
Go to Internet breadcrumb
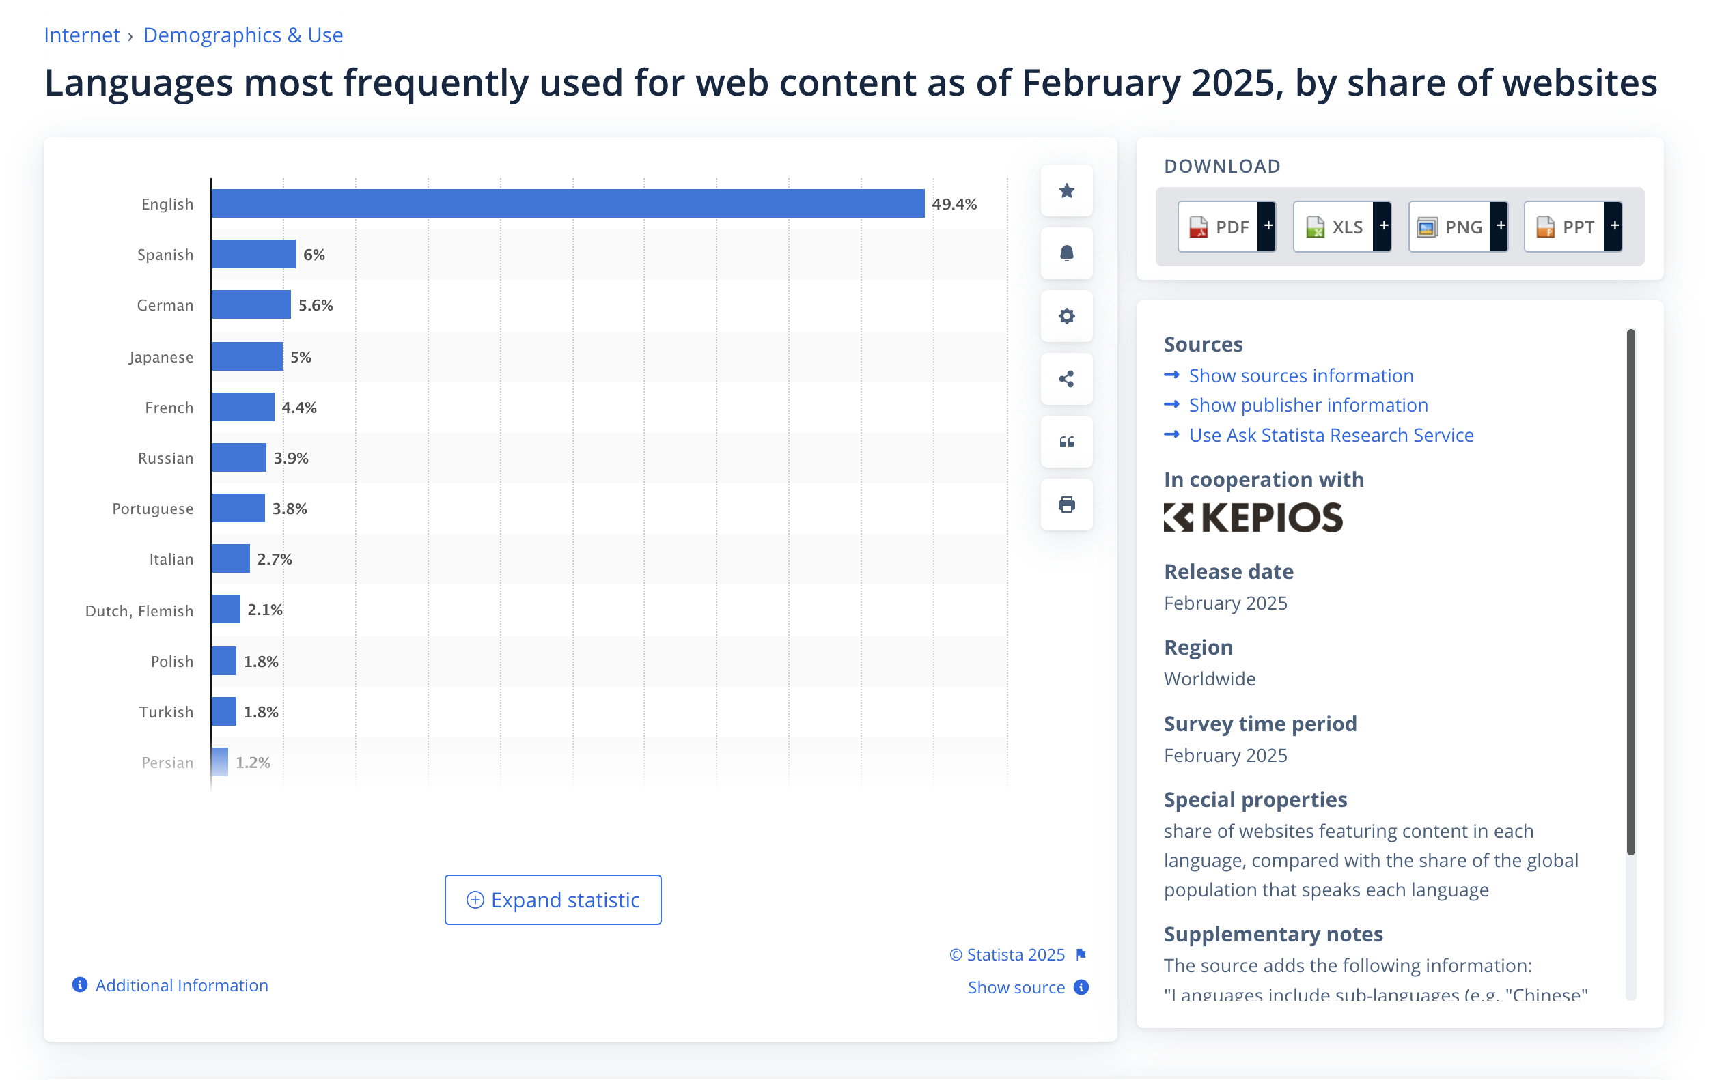(x=81, y=35)
